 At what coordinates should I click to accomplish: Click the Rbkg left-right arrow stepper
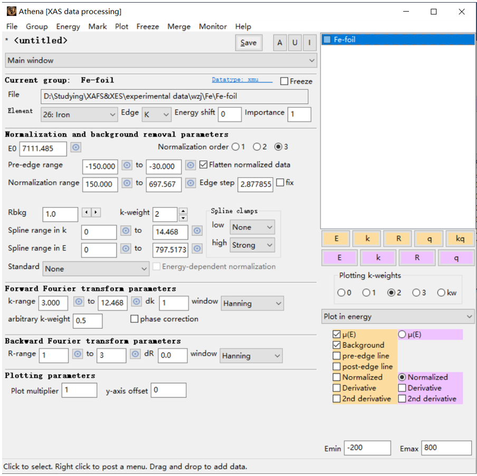pyautogui.click(x=92, y=212)
